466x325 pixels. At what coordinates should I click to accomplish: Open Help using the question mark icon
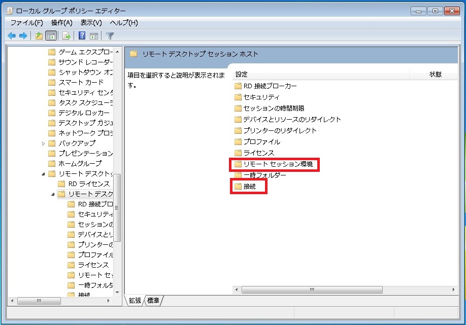click(x=82, y=35)
